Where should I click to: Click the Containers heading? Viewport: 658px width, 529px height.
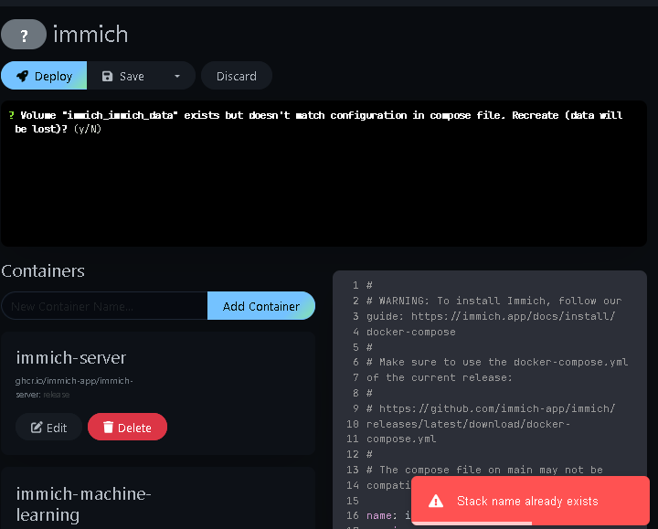43,271
